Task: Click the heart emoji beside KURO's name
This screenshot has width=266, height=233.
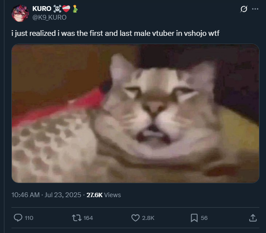Action: coord(66,9)
